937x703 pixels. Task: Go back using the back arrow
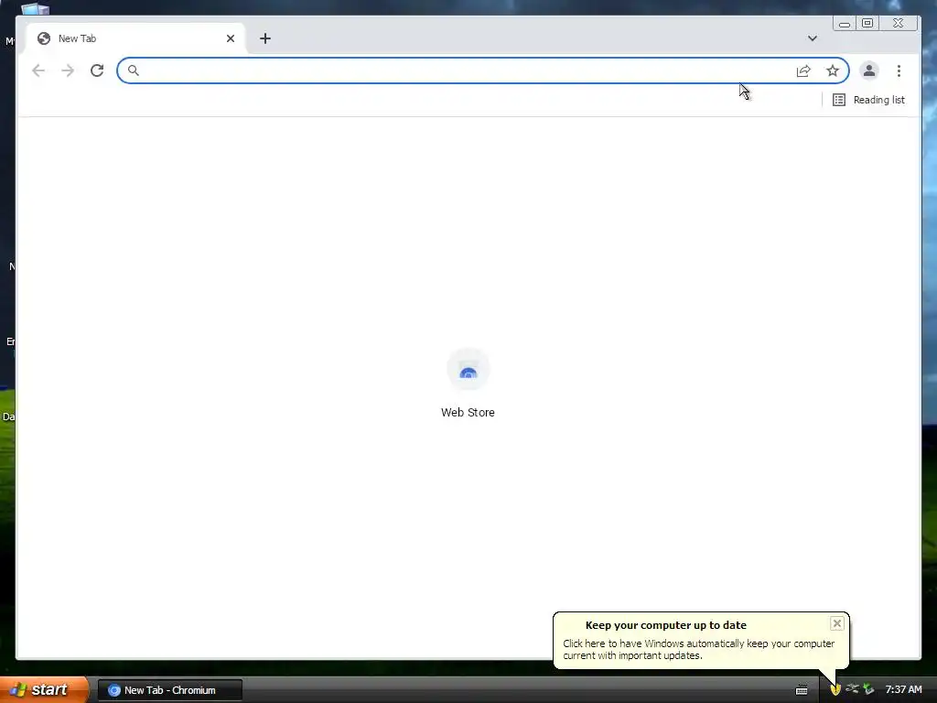38,70
